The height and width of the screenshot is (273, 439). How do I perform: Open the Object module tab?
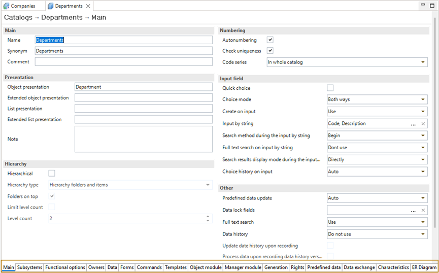pyautogui.click(x=205, y=267)
